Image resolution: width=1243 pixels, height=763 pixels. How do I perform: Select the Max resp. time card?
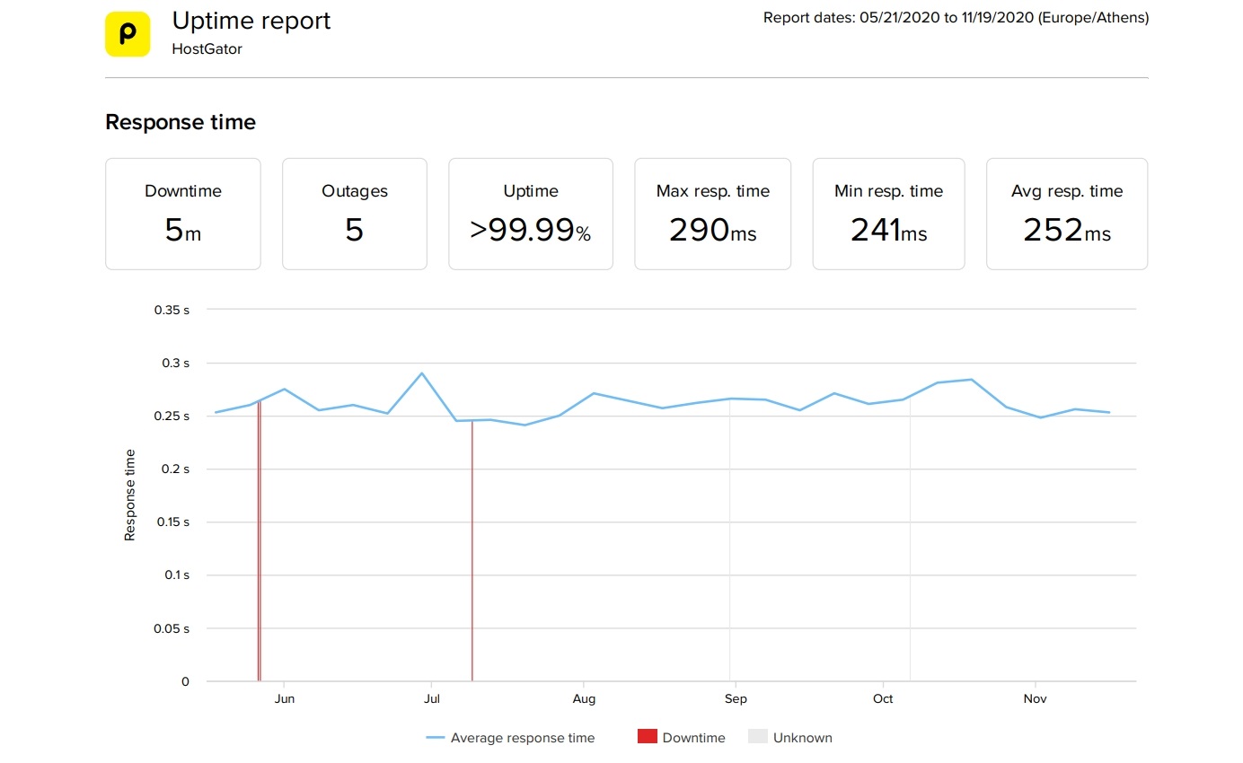point(712,214)
